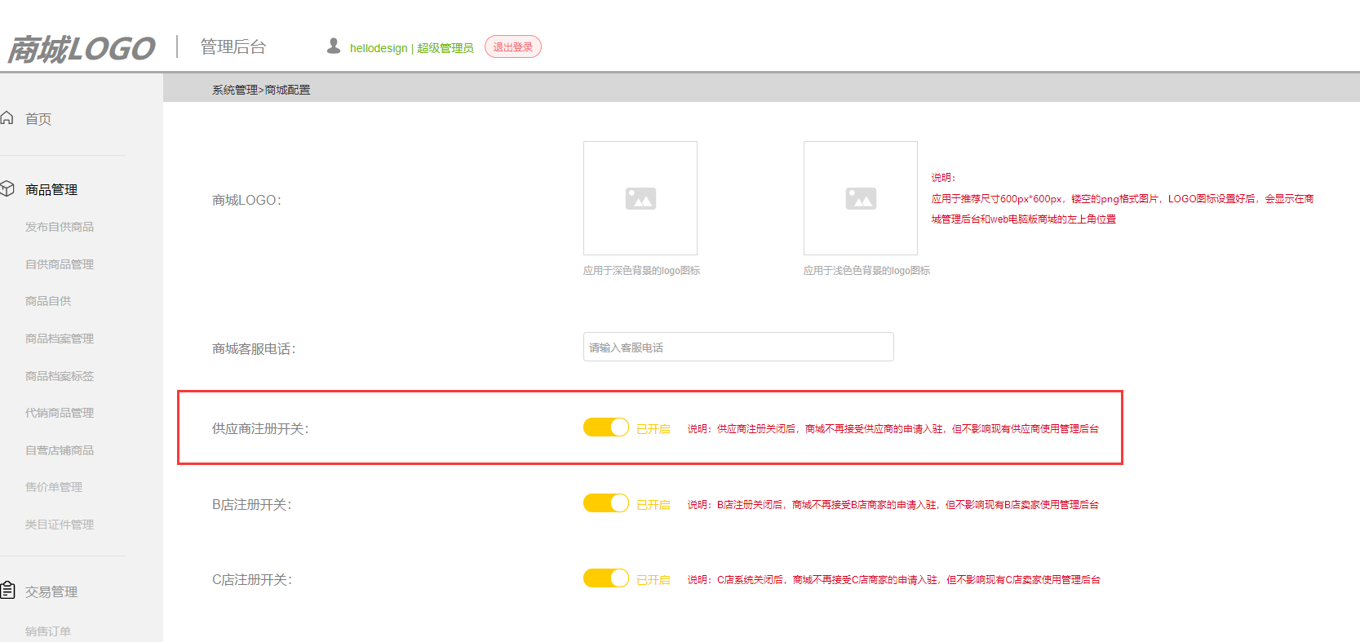Click the 应用于深色背景的logo图标 caption
The height and width of the screenshot is (642, 1360).
tap(642, 271)
